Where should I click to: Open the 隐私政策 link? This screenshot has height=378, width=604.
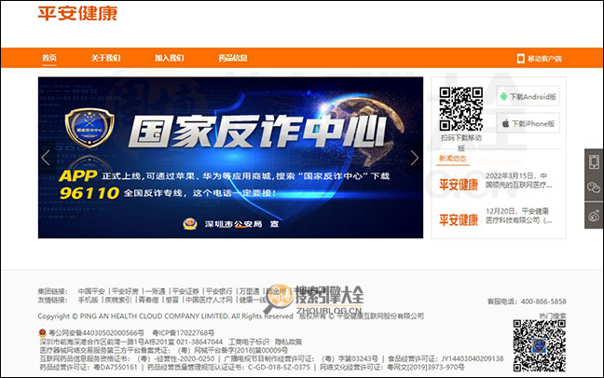tap(289, 342)
